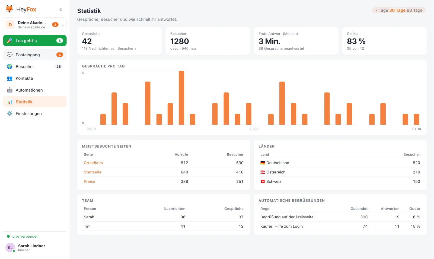Click the 05.09. chart axis label
This screenshot has width=434, height=259.
[91, 129]
